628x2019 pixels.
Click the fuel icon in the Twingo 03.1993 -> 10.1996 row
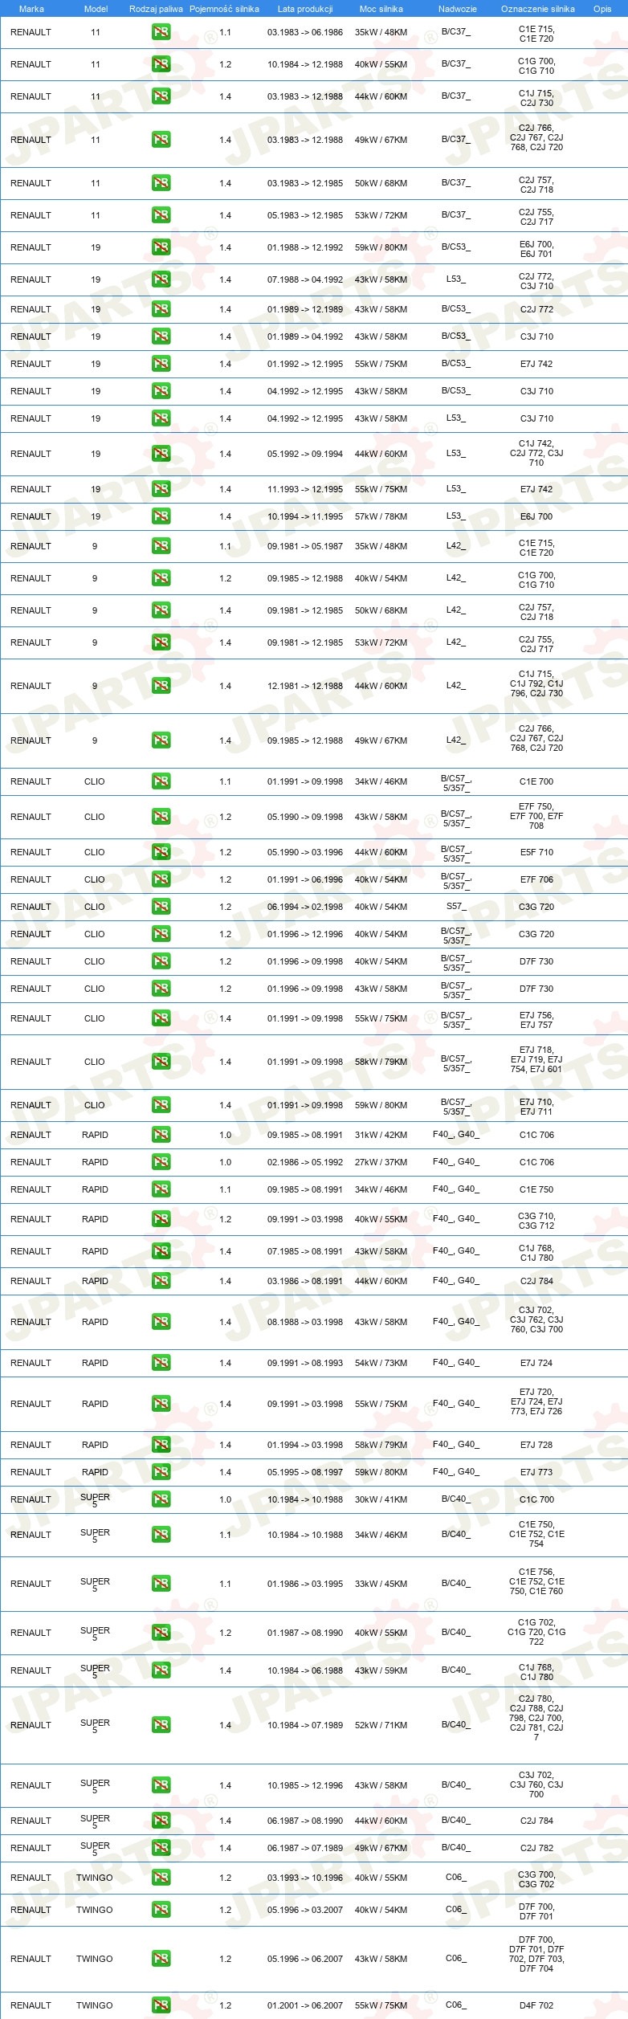pos(161,1878)
